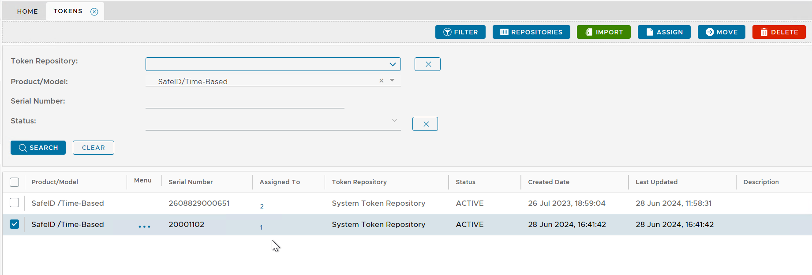Clear the Status field with X button
Image resolution: width=812 pixels, height=275 pixels.
click(x=425, y=124)
